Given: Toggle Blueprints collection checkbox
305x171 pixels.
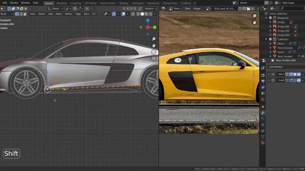Looking at the screenshot, I should pos(270,18).
